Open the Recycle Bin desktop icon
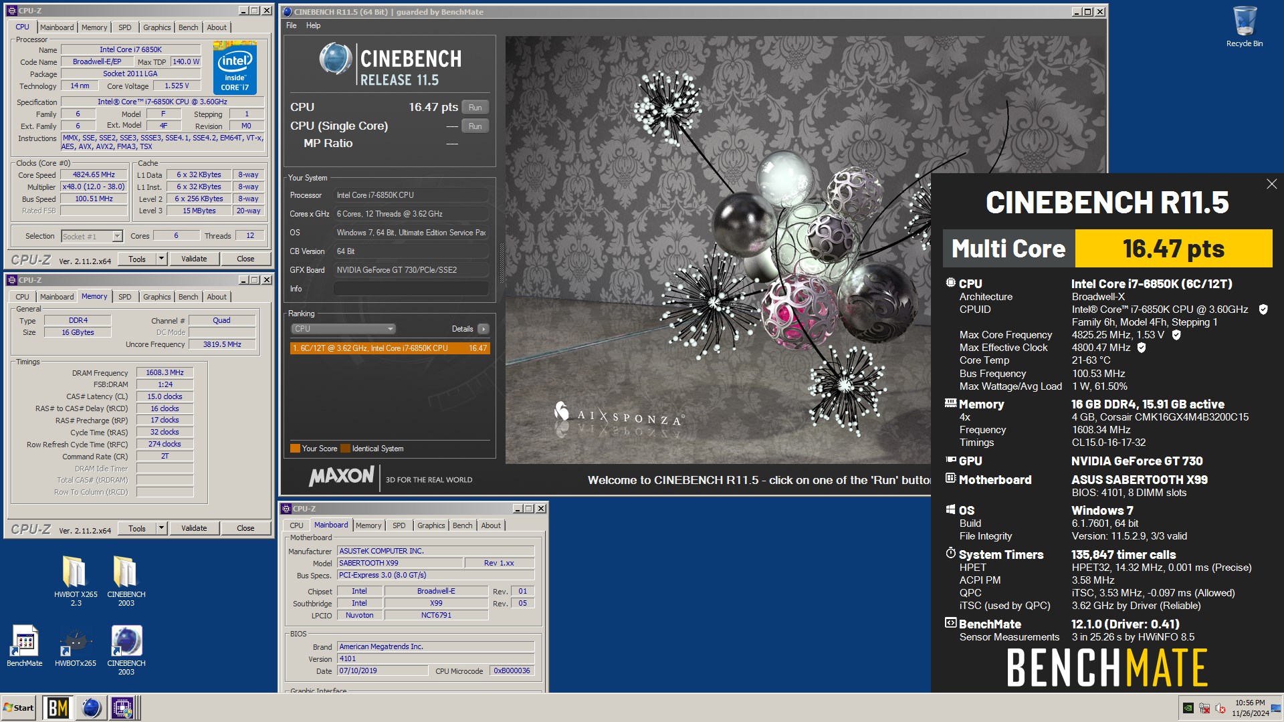Image resolution: width=1284 pixels, height=722 pixels. coord(1244,27)
